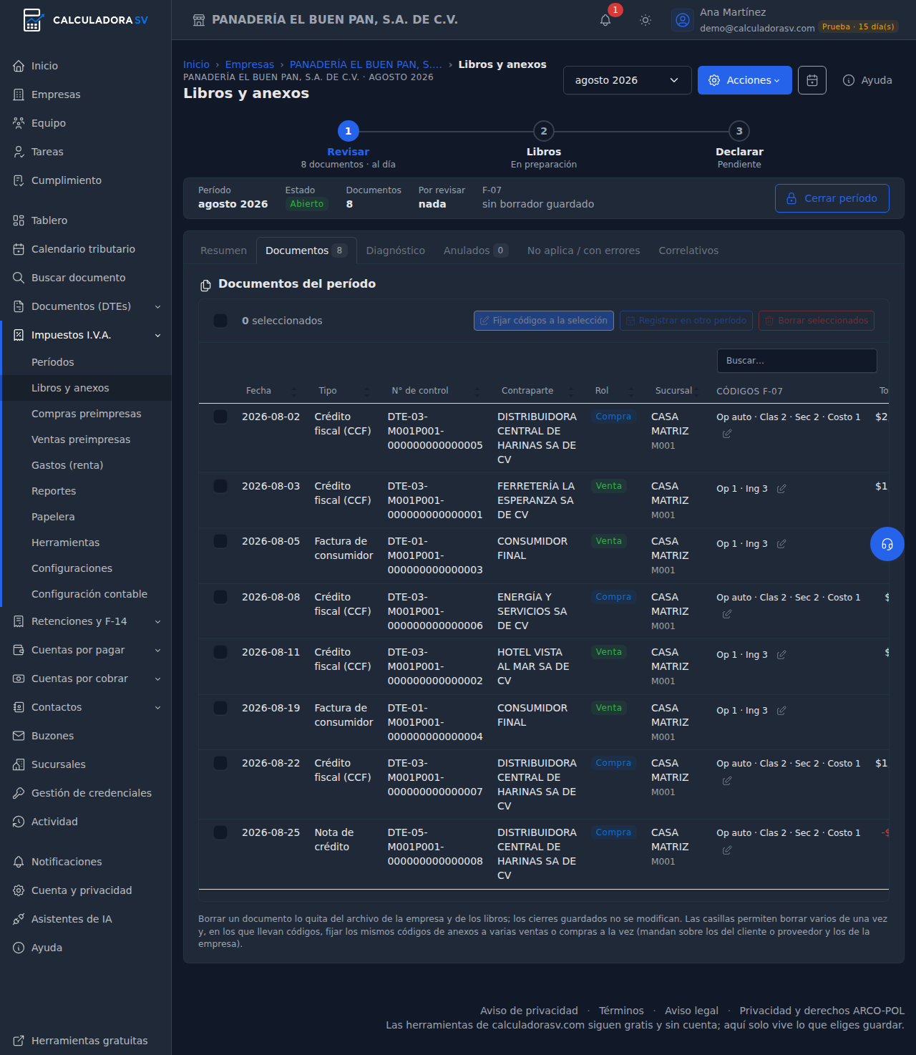Toggle the select-all documents checkbox
This screenshot has width=916, height=1055.
click(220, 321)
